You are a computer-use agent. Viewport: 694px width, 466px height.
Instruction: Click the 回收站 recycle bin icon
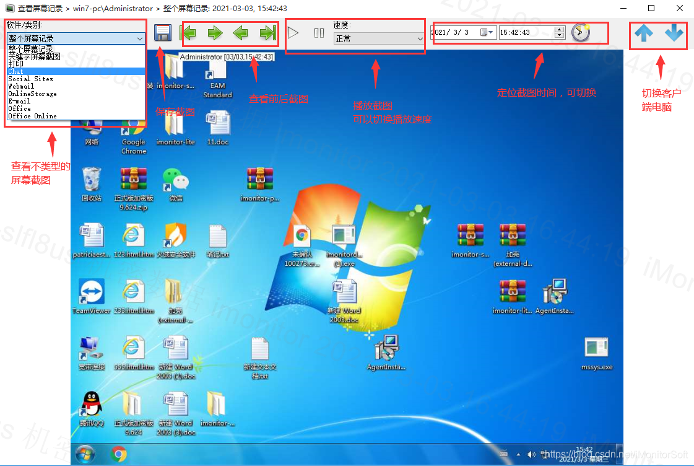[x=92, y=184]
